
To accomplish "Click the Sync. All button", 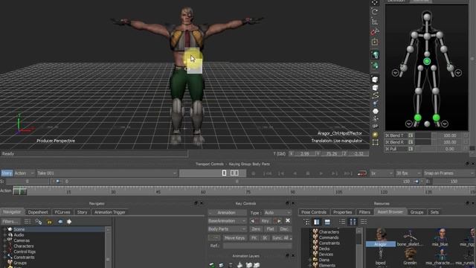I will [282, 237].
